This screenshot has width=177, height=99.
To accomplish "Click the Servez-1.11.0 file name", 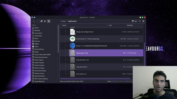I will (x=92, y=46).
